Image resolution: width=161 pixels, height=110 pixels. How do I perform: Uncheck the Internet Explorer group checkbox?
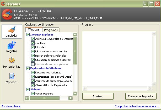(28, 34)
